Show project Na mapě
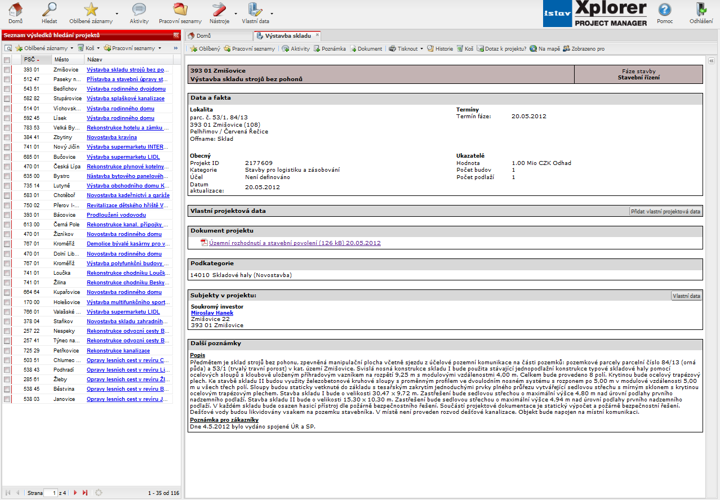This screenshot has height=500, width=720. pos(545,49)
